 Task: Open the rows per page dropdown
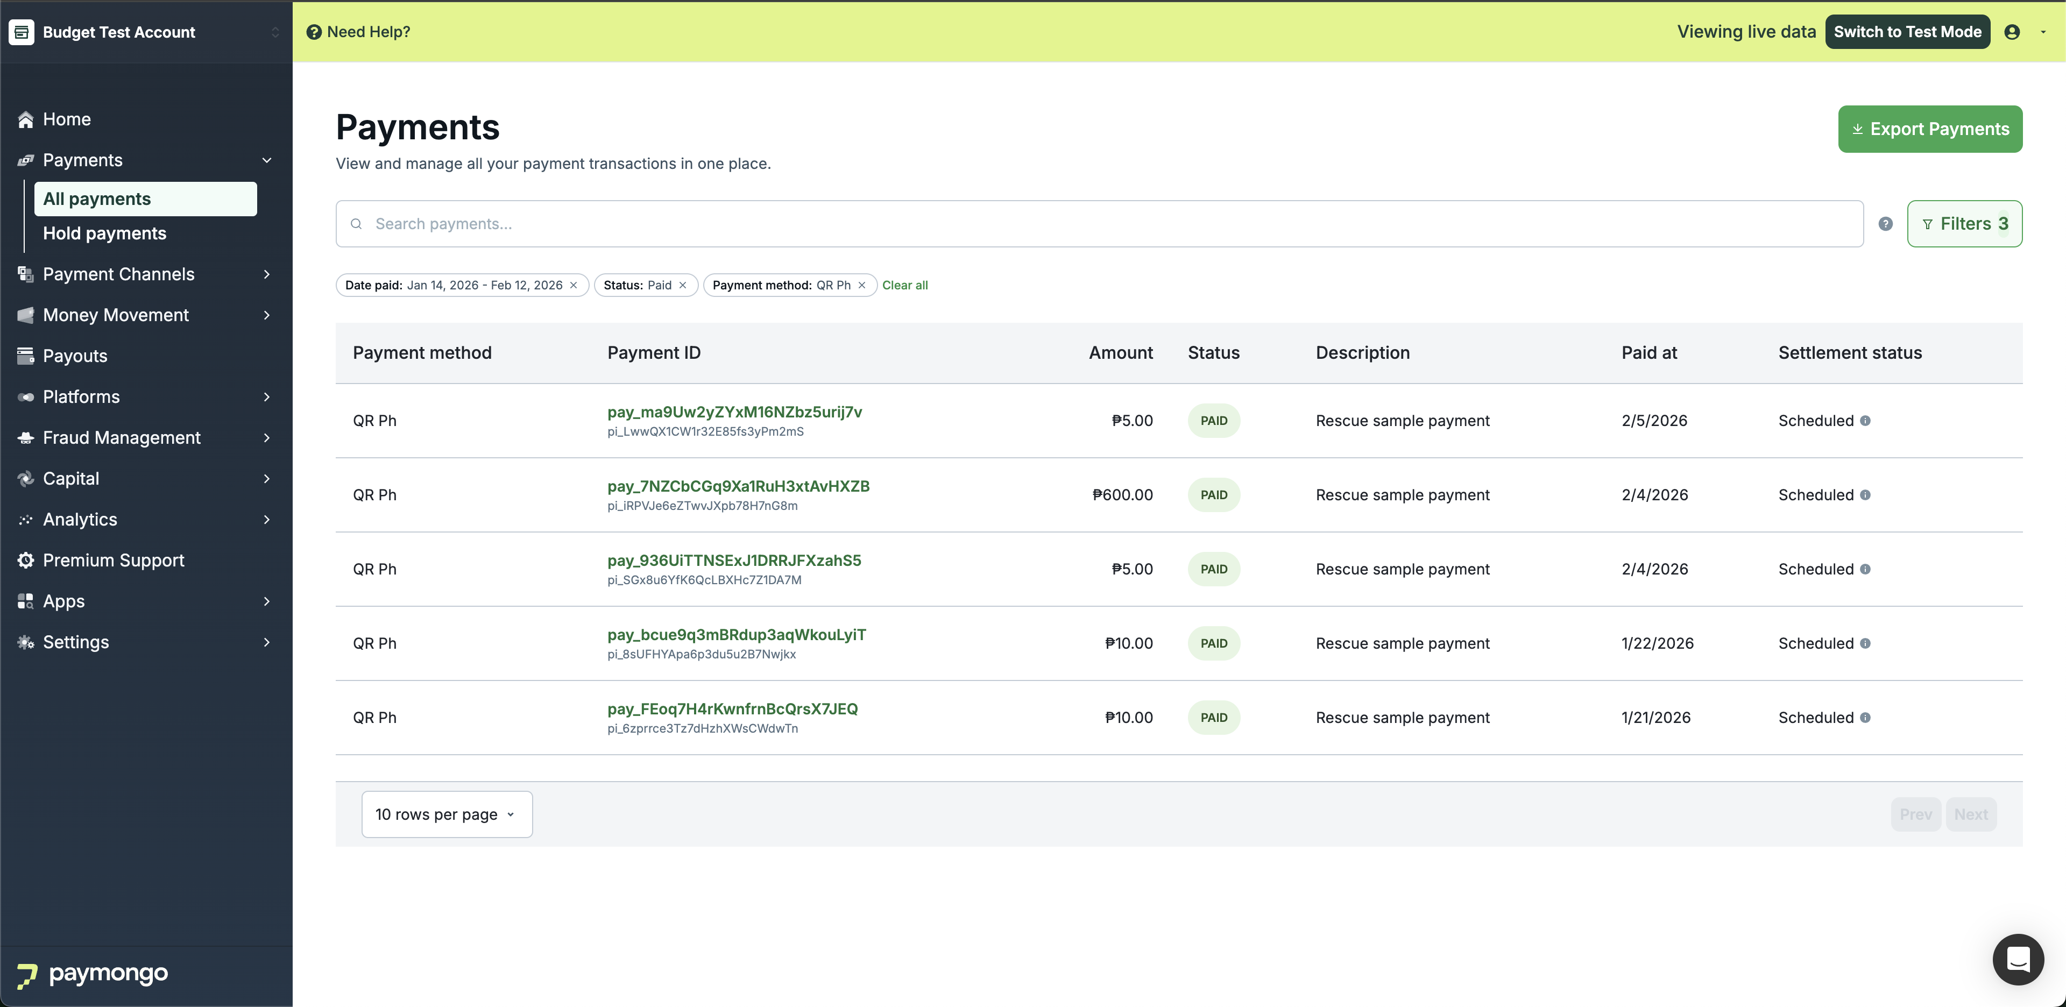[x=447, y=814]
